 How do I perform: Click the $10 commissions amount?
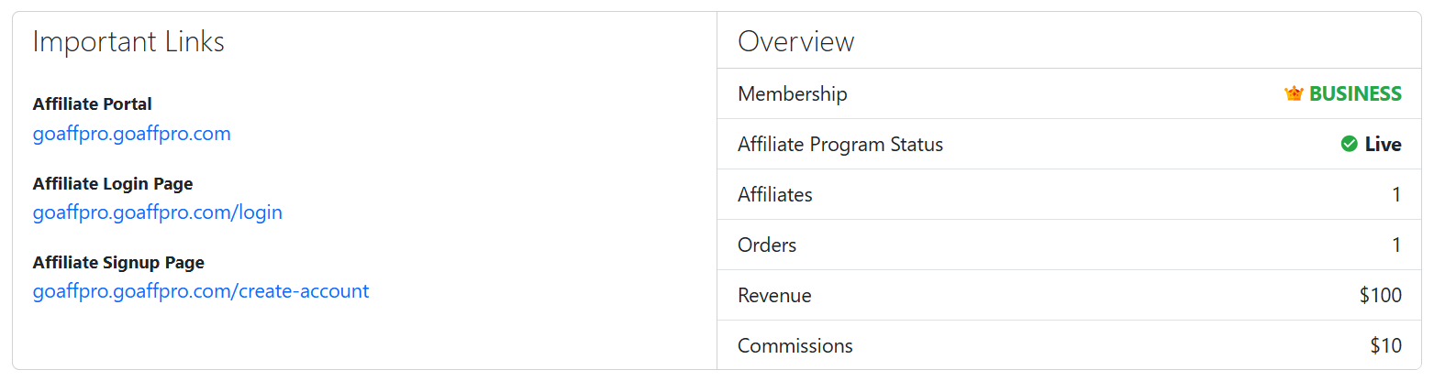click(1385, 345)
